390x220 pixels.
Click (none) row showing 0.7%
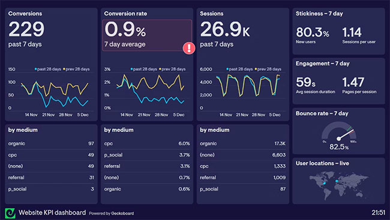(147, 177)
